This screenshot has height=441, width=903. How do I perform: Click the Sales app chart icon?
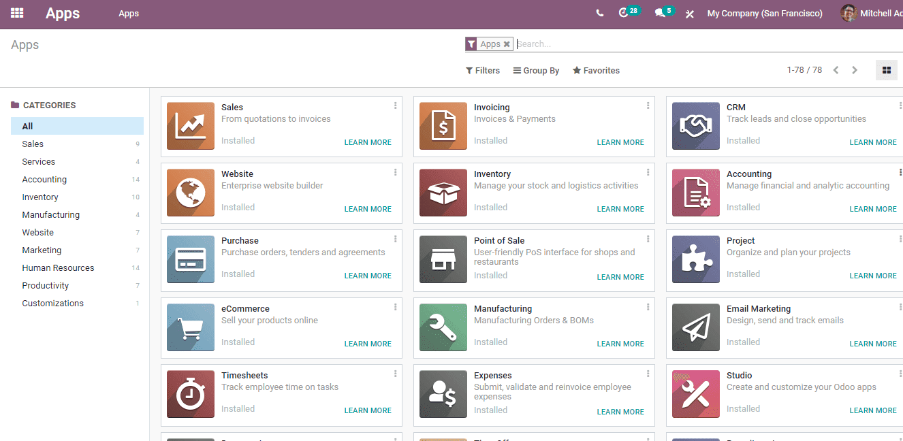pyautogui.click(x=191, y=126)
